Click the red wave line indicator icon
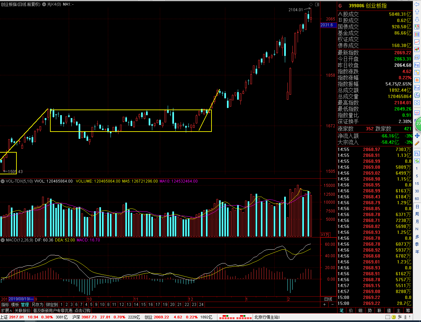The height and width of the screenshot is (322, 421). [417, 112]
